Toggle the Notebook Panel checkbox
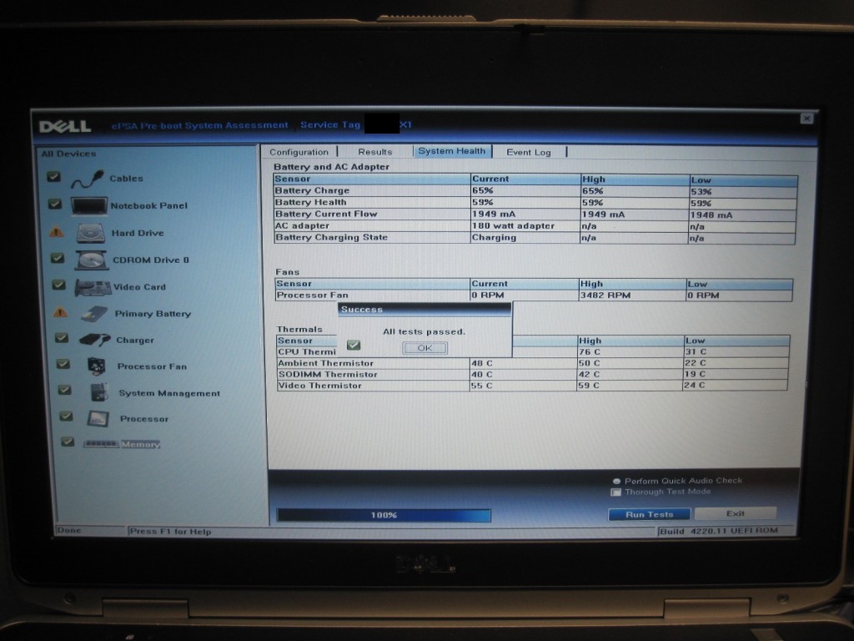 pos(55,204)
